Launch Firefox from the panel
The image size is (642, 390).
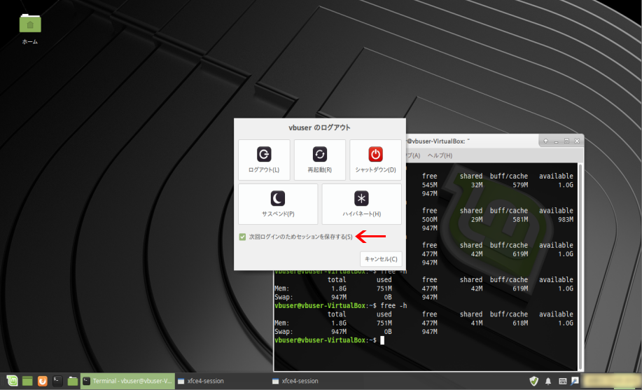click(43, 381)
